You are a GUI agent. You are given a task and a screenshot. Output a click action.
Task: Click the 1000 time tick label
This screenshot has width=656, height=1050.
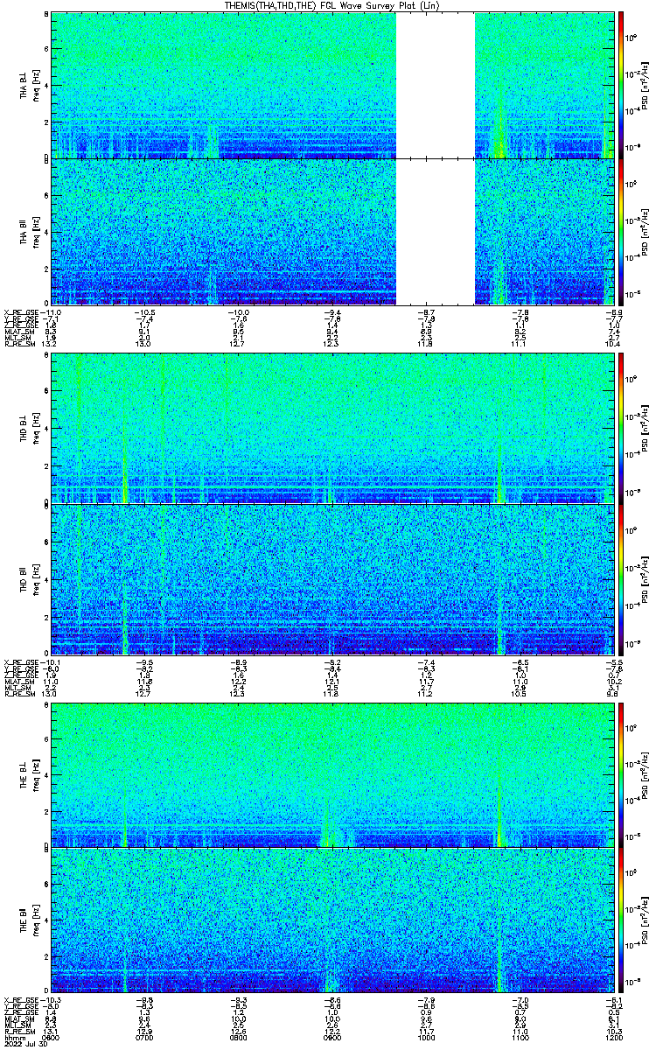tap(424, 1036)
